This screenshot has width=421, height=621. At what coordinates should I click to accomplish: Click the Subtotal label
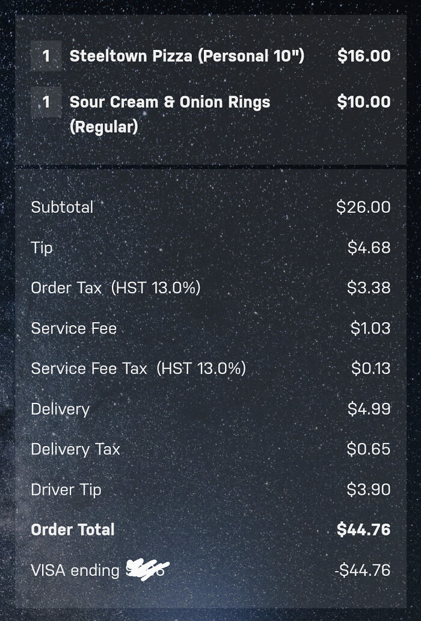(62, 207)
